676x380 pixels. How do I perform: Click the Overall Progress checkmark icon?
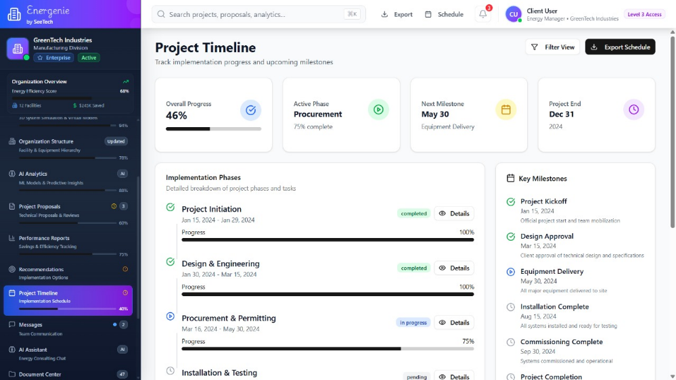point(250,110)
